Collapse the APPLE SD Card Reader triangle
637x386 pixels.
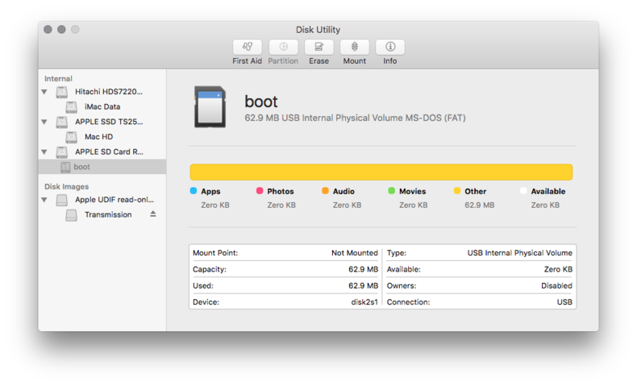click(x=44, y=151)
